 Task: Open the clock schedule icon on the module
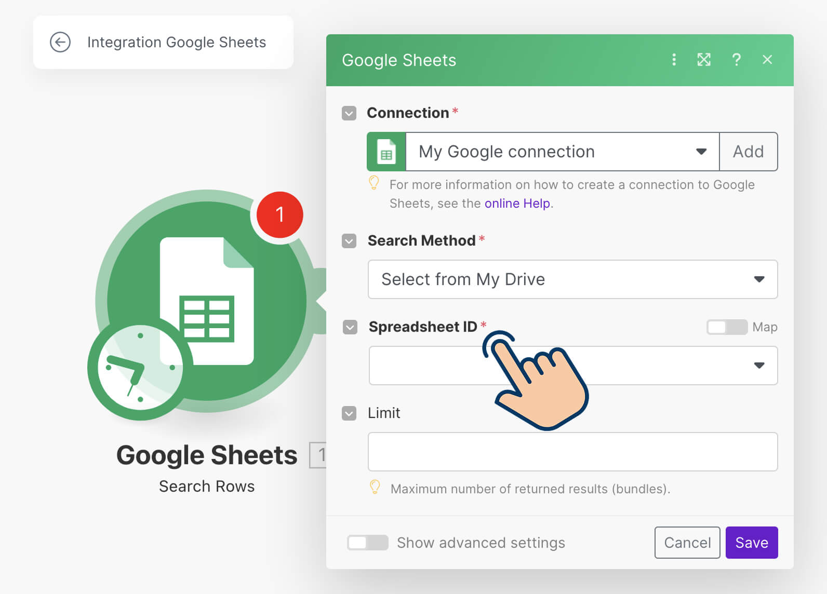pyautogui.click(x=140, y=368)
